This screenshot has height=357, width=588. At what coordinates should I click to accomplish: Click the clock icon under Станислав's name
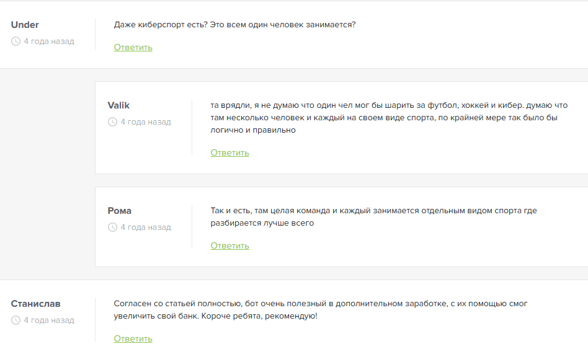click(x=16, y=320)
